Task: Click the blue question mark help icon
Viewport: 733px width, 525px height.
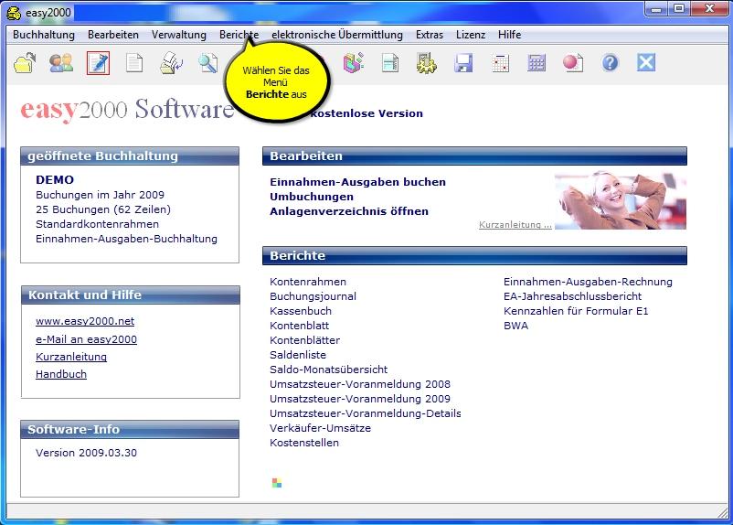Action: coord(610,63)
